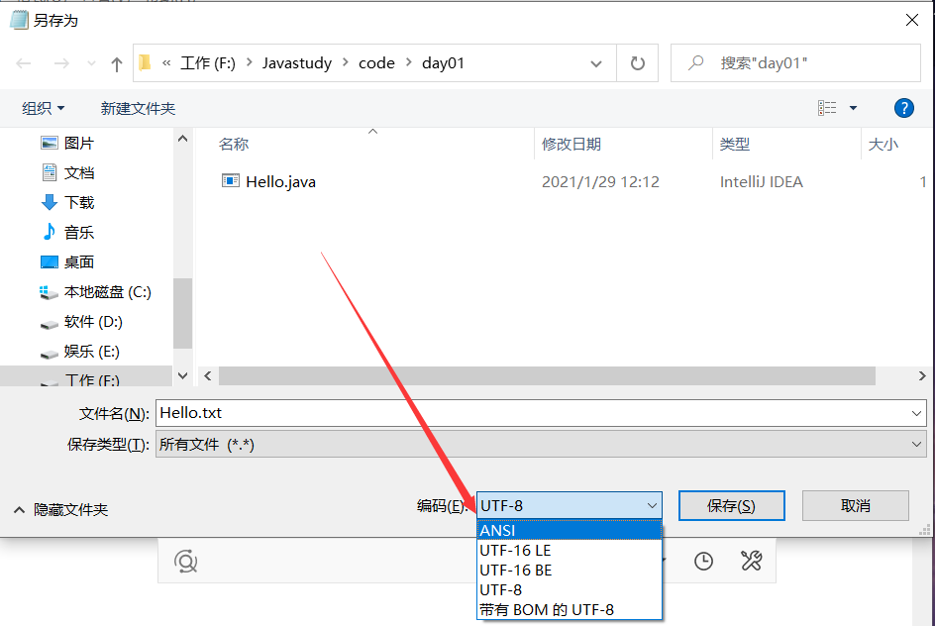Click the Notepad icon in title bar
Image resolution: width=935 pixels, height=626 pixels.
pos(19,20)
